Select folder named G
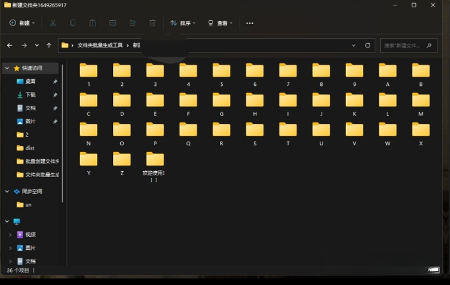 221,104
